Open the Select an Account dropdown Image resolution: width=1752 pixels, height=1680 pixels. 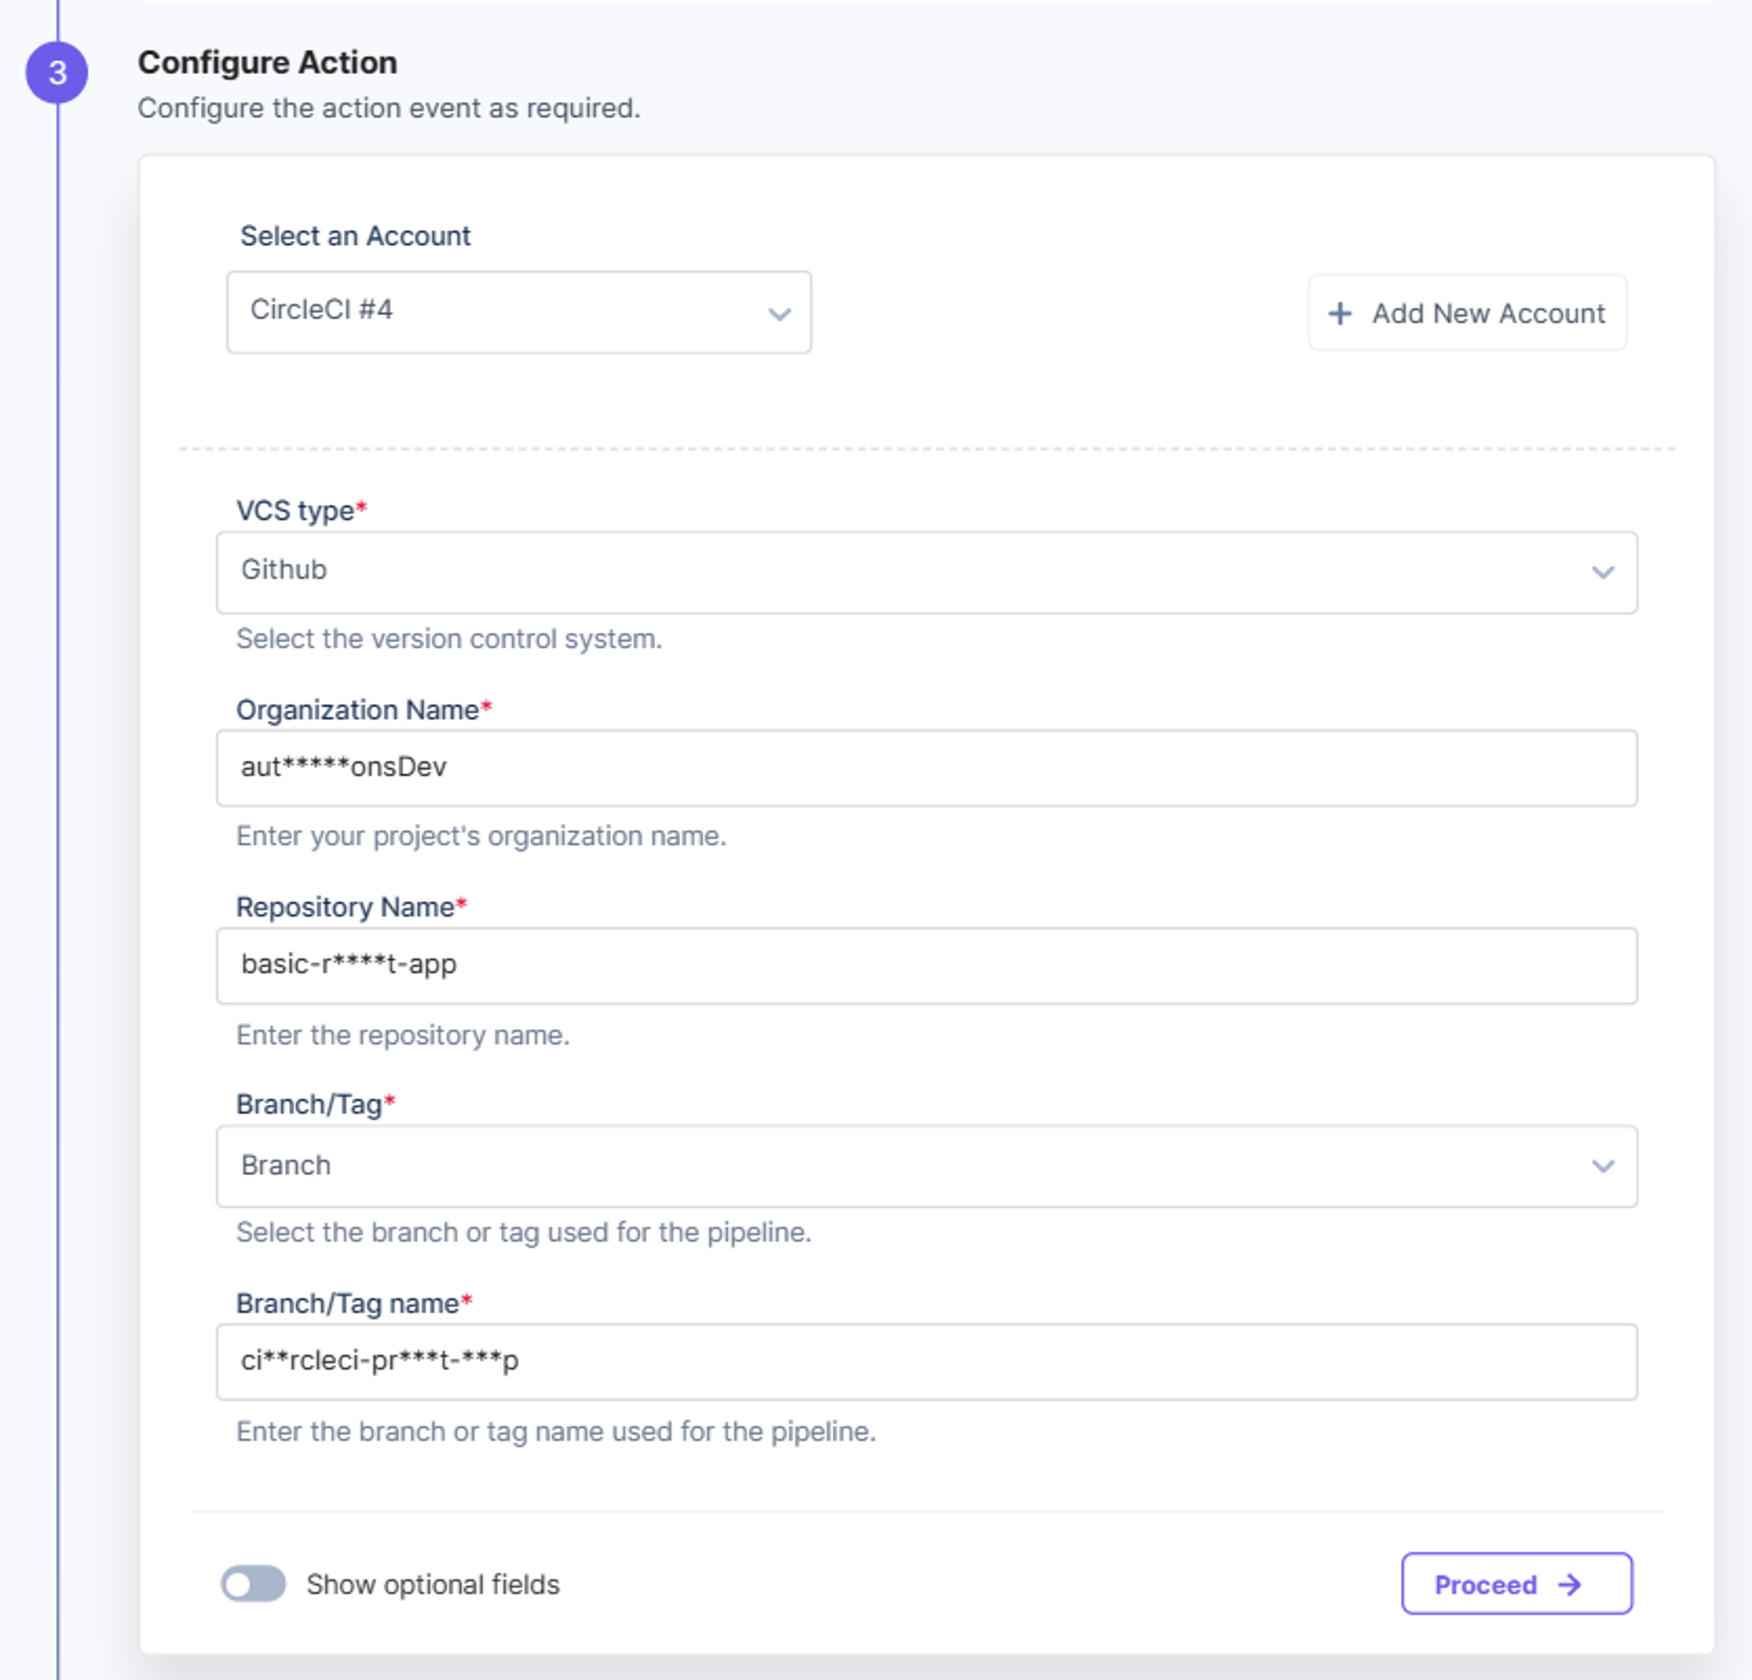pos(518,312)
